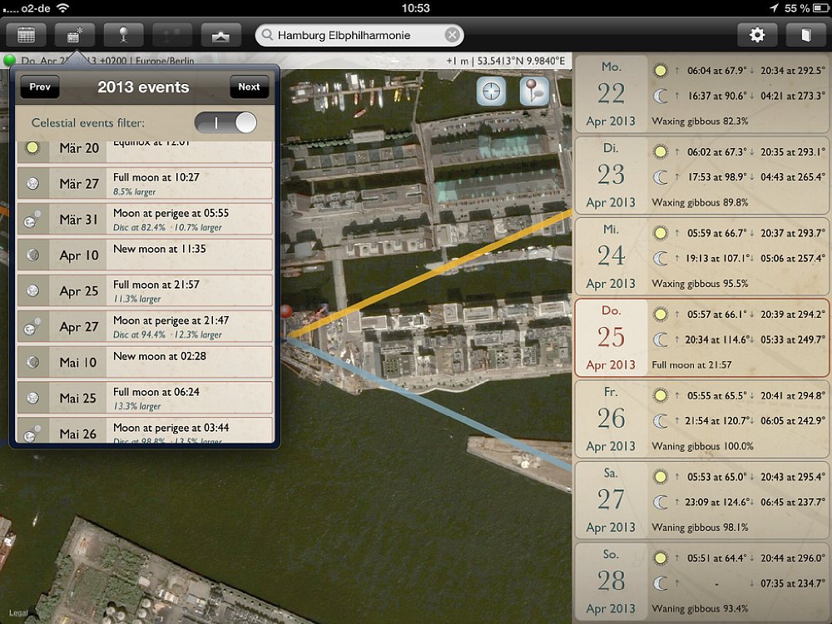Select the Mär 27 full moon event

[x=145, y=183]
